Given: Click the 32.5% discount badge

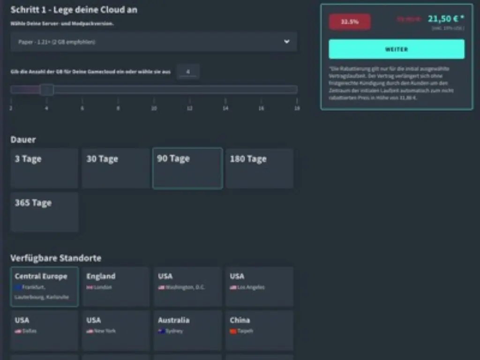Looking at the screenshot, I should [349, 22].
